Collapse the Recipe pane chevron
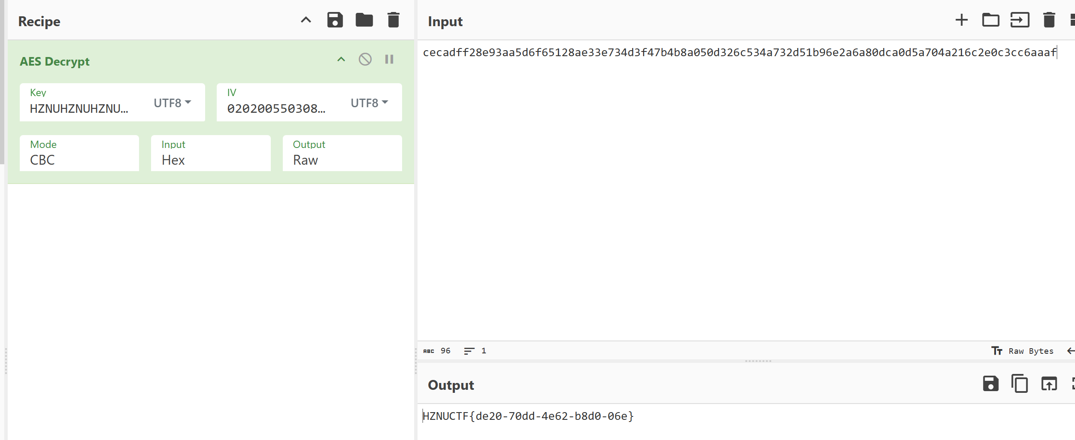 click(306, 20)
